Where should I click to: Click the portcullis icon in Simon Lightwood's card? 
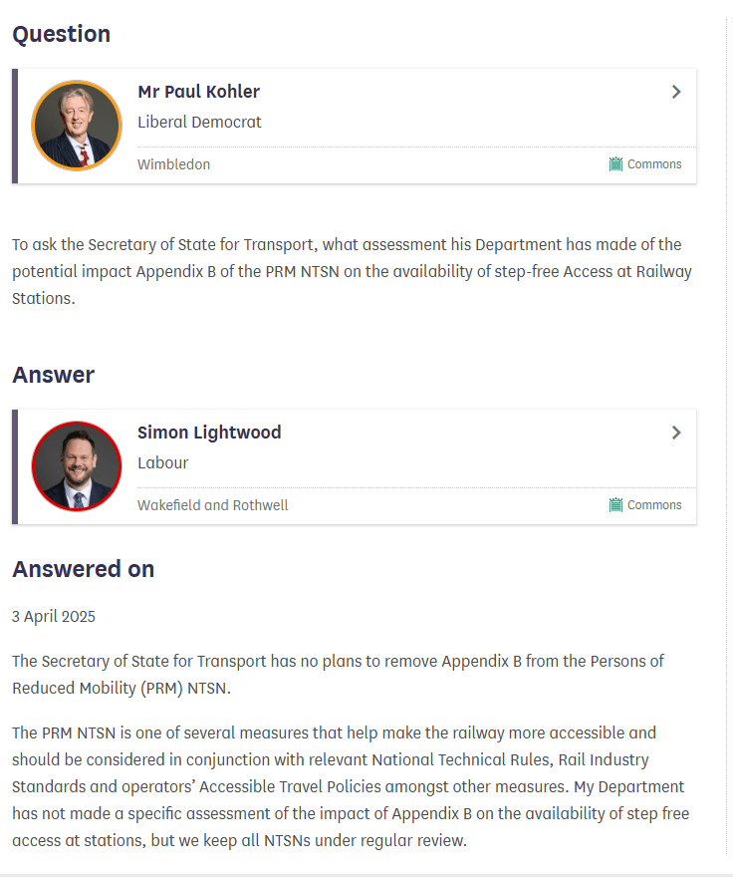point(615,505)
